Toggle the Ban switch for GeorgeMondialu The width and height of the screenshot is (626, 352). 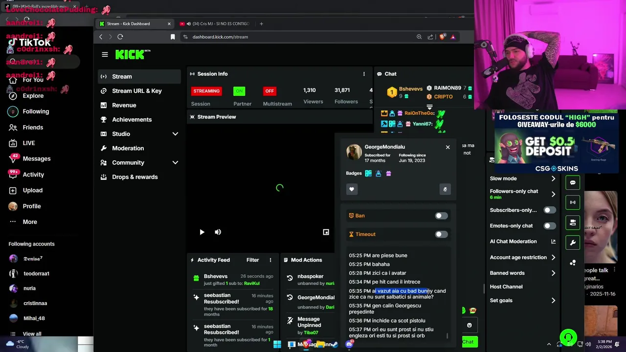441,216
